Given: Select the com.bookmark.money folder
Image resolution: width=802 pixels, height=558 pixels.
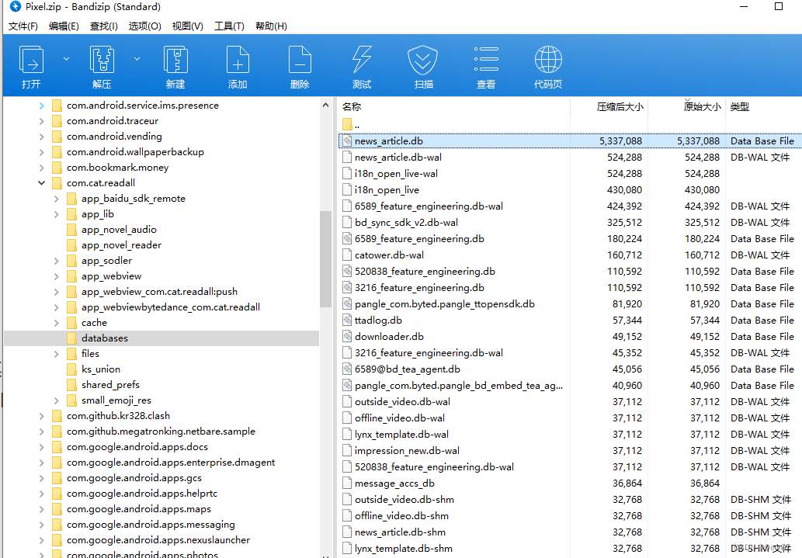Looking at the screenshot, I should point(117,168).
